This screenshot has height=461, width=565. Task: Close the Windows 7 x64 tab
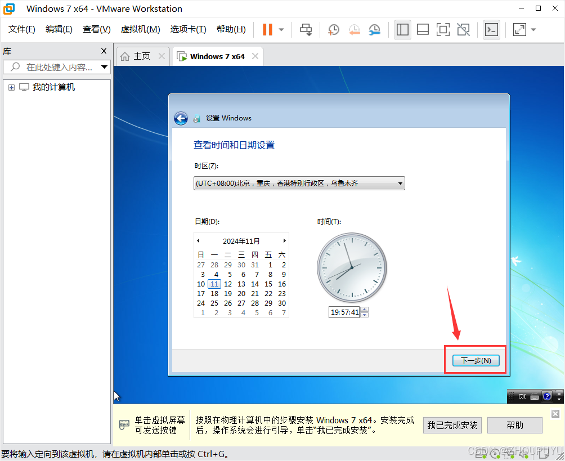pyautogui.click(x=255, y=56)
